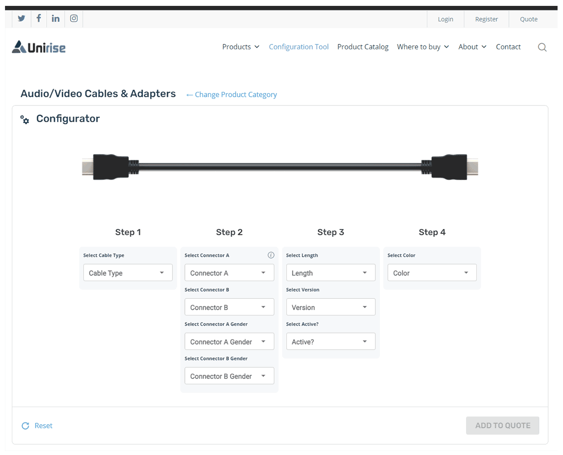Select the Color dropdown
This screenshot has width=563, height=455.
point(432,273)
